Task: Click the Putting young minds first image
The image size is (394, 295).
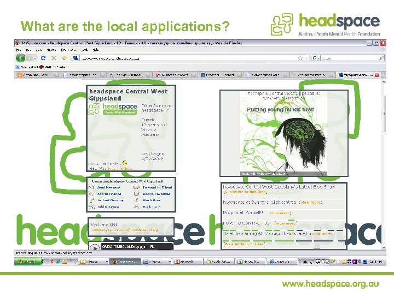Action: pyautogui.click(x=283, y=134)
